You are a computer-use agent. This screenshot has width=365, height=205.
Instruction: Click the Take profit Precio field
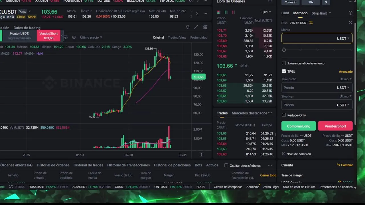(317, 88)
